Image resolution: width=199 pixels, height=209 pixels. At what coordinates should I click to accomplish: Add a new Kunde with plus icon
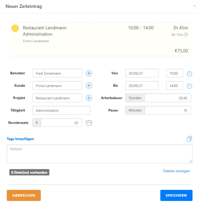click(x=89, y=86)
